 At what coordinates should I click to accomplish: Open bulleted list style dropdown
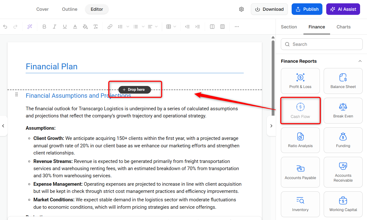coord(143,27)
